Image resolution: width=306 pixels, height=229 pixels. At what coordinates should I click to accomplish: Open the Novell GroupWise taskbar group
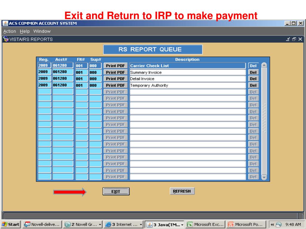[83, 224]
